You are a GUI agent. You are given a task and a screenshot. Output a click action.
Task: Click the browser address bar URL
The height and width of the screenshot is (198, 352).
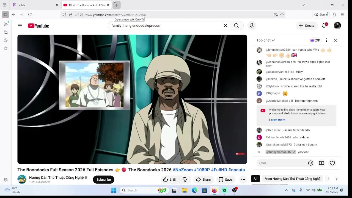click(116, 15)
